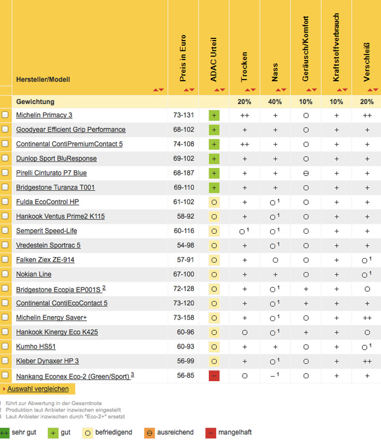Click green rating icon for Dunlop Sport BluResponse

click(x=214, y=159)
